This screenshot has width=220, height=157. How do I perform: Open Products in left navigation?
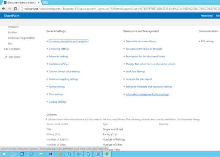[13, 27]
